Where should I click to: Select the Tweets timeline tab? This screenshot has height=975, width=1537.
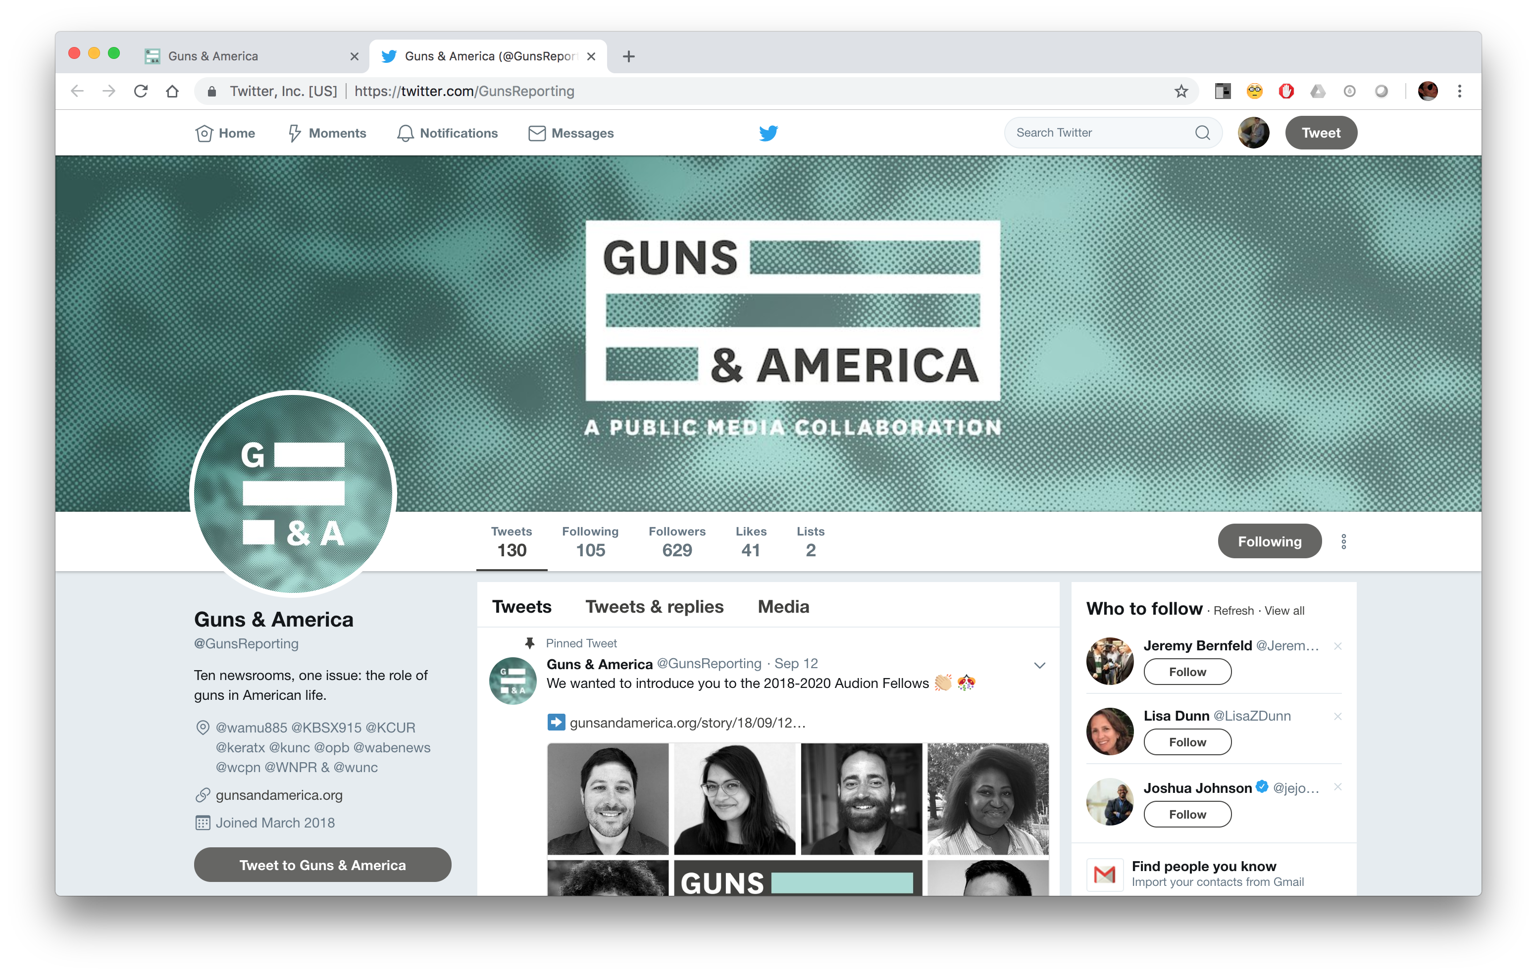click(521, 607)
